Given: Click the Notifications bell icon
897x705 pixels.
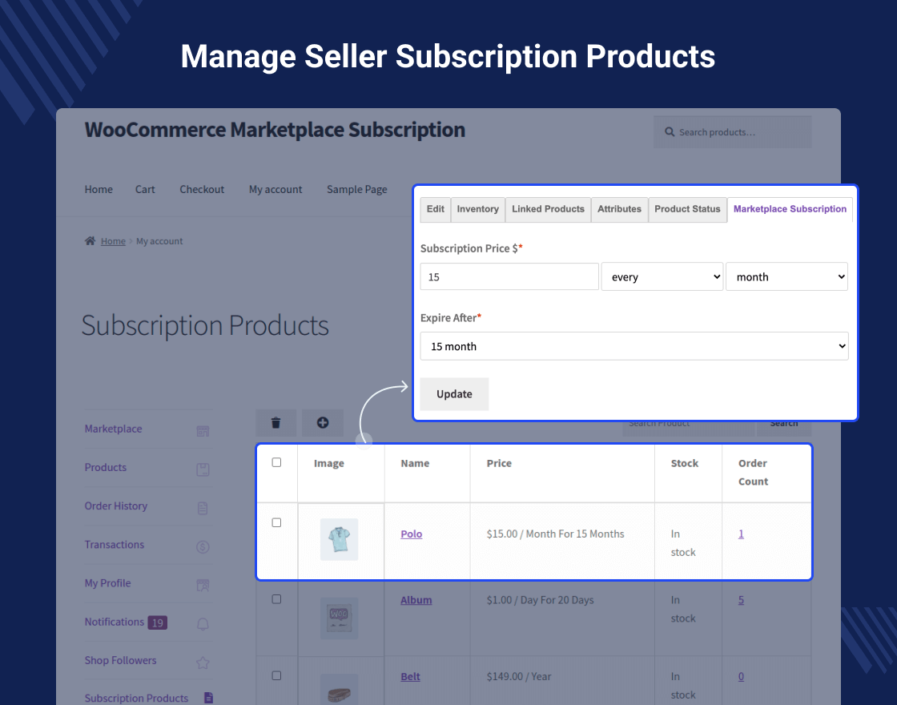Looking at the screenshot, I should [203, 624].
